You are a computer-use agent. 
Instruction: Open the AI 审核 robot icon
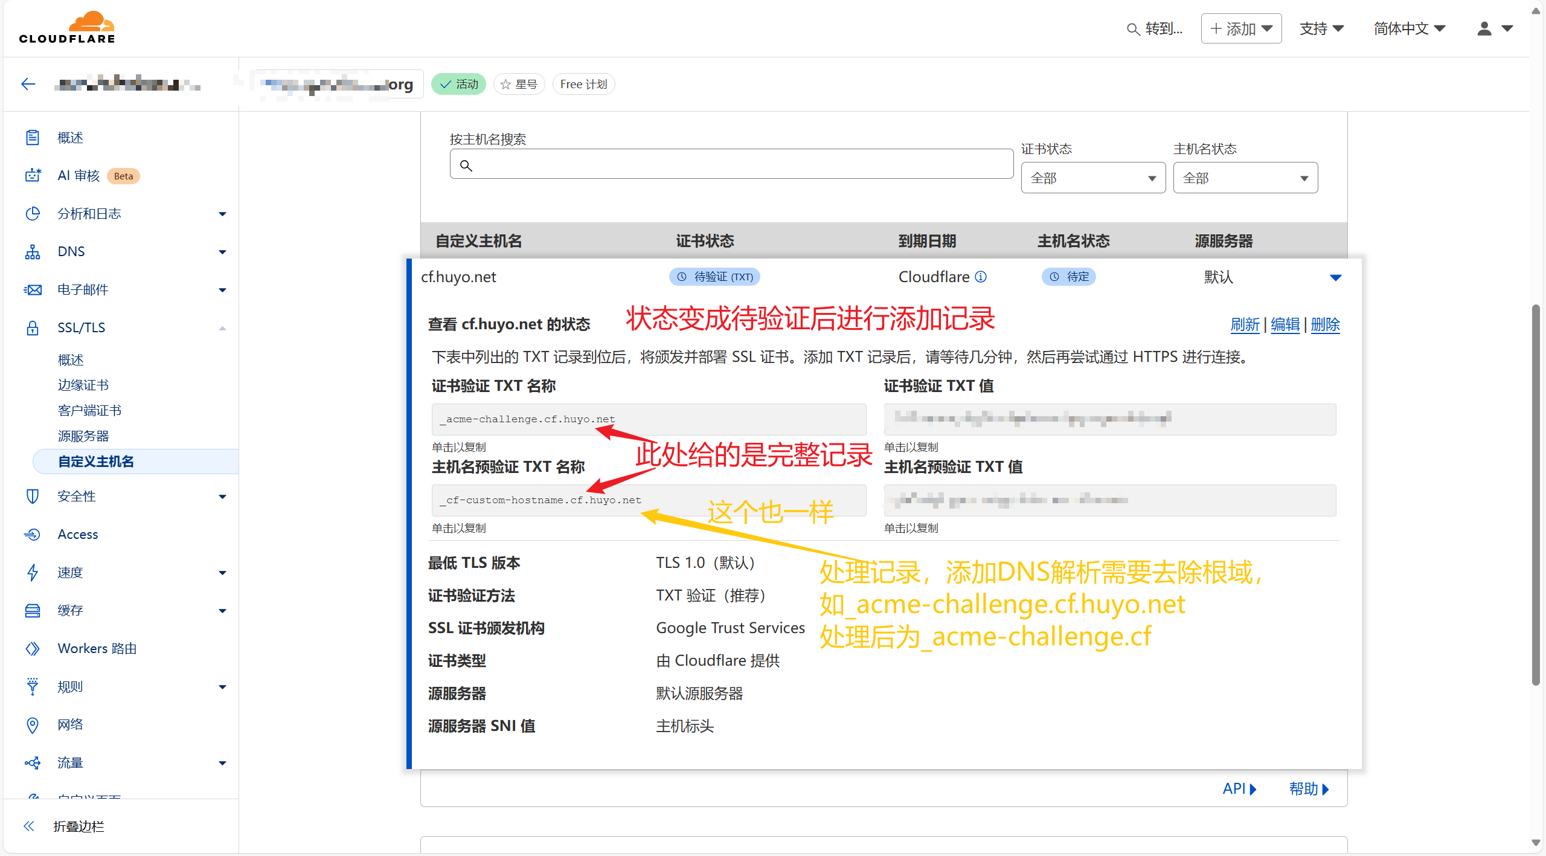point(33,175)
